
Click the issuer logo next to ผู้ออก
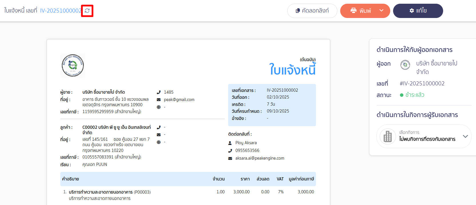405,65
